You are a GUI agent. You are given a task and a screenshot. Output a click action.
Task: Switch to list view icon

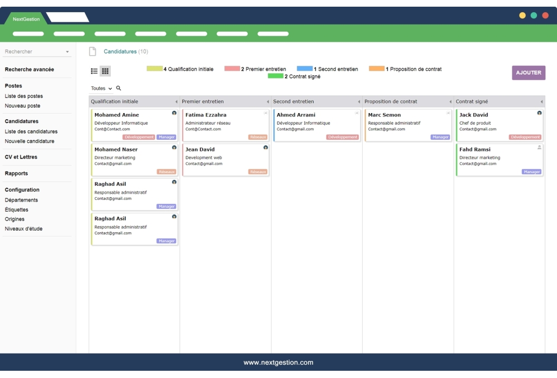pos(94,71)
